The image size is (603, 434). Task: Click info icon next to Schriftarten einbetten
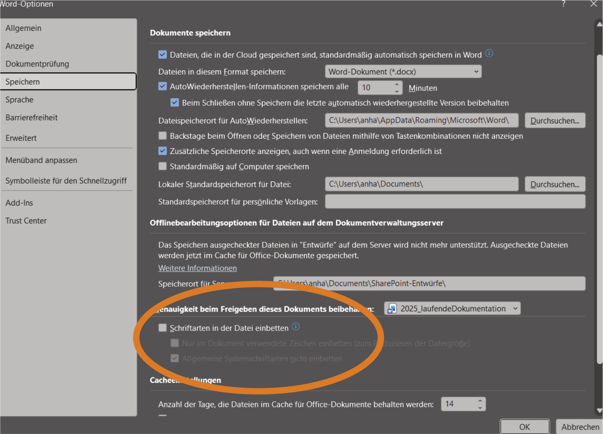[x=295, y=327]
